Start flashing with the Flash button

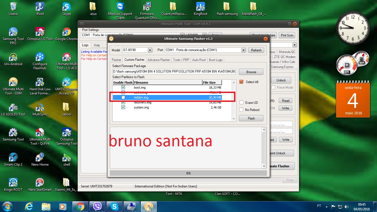251,118
